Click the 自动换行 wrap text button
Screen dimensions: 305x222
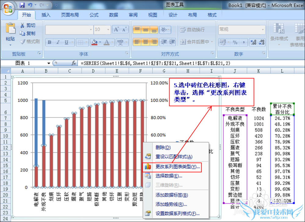[x=192, y=30]
